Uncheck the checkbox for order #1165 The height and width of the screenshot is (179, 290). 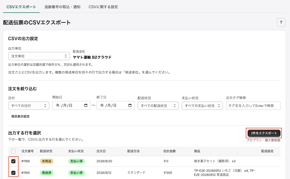pos(13,173)
